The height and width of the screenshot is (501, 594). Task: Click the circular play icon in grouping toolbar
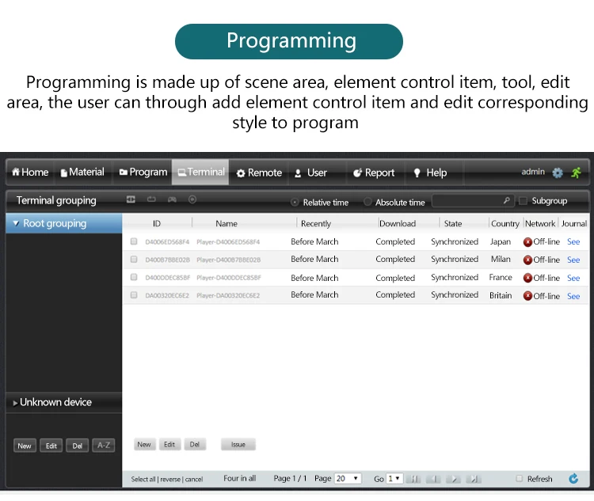(192, 200)
